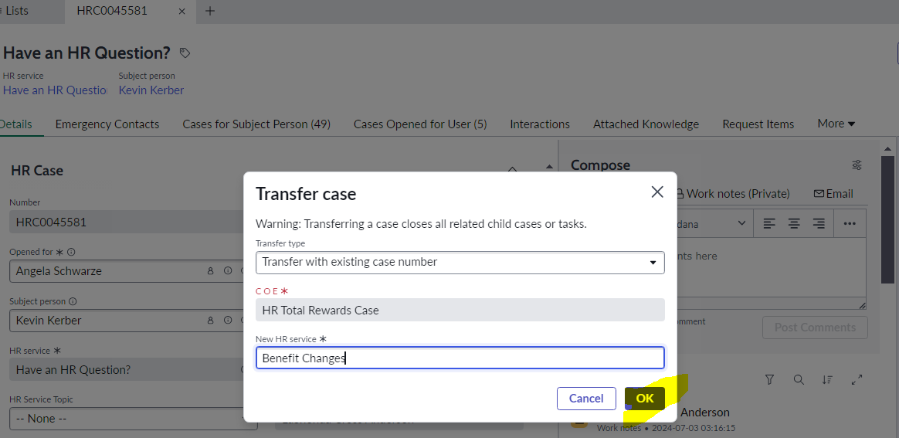The image size is (899, 438).
Task: Open Compose settings sliders icon
Action: (857, 165)
